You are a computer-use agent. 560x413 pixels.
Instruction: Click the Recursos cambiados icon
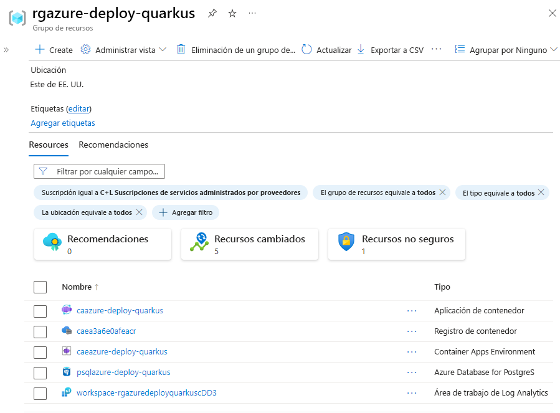(199, 242)
